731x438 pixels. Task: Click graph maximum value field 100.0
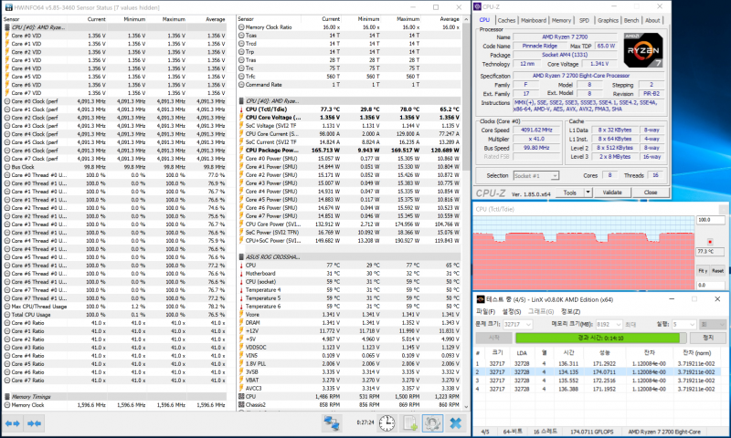(x=711, y=220)
